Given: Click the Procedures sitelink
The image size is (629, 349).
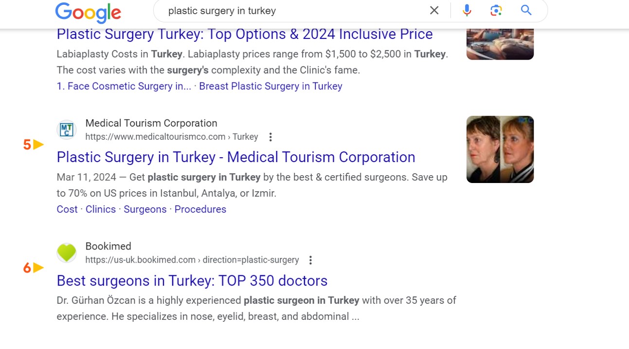Looking at the screenshot, I should (x=200, y=209).
